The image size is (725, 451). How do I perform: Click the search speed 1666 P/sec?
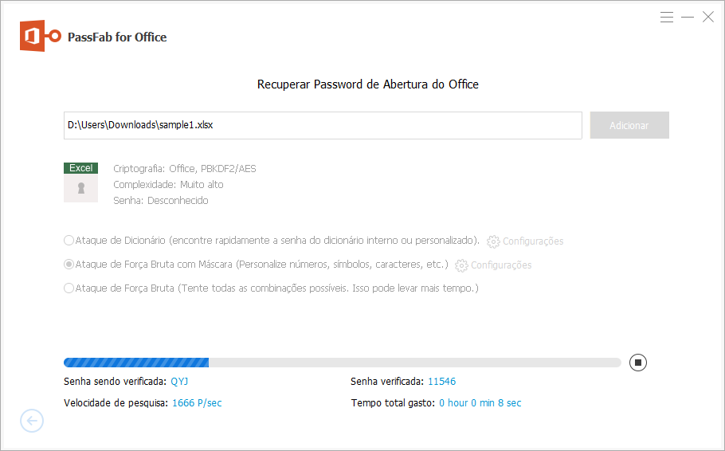(197, 403)
